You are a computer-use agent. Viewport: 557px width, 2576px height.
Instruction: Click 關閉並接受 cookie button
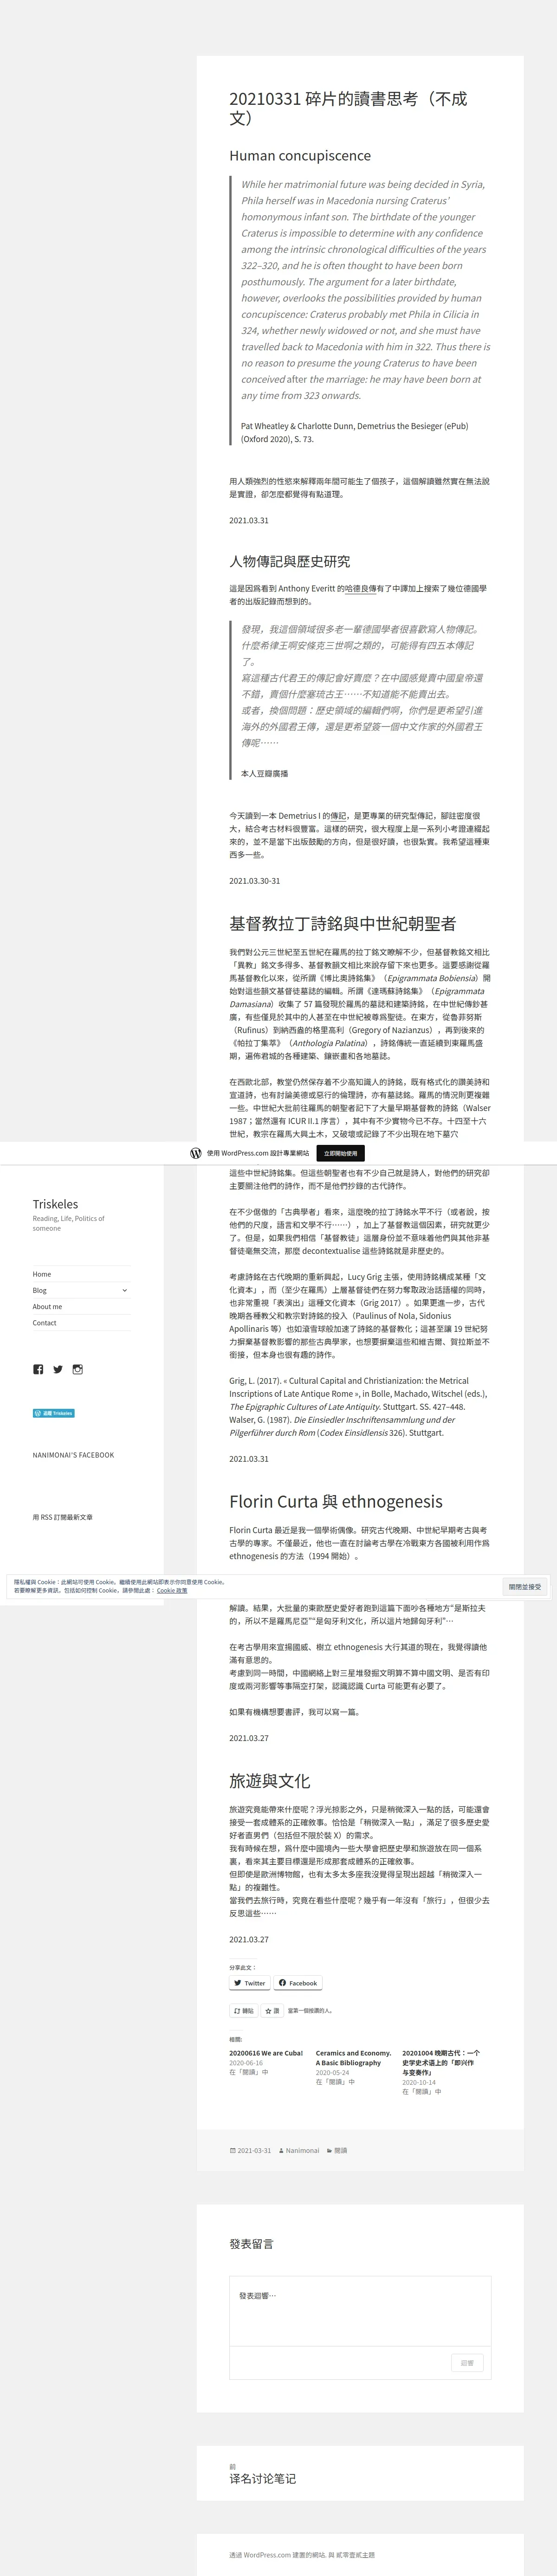point(525,1586)
